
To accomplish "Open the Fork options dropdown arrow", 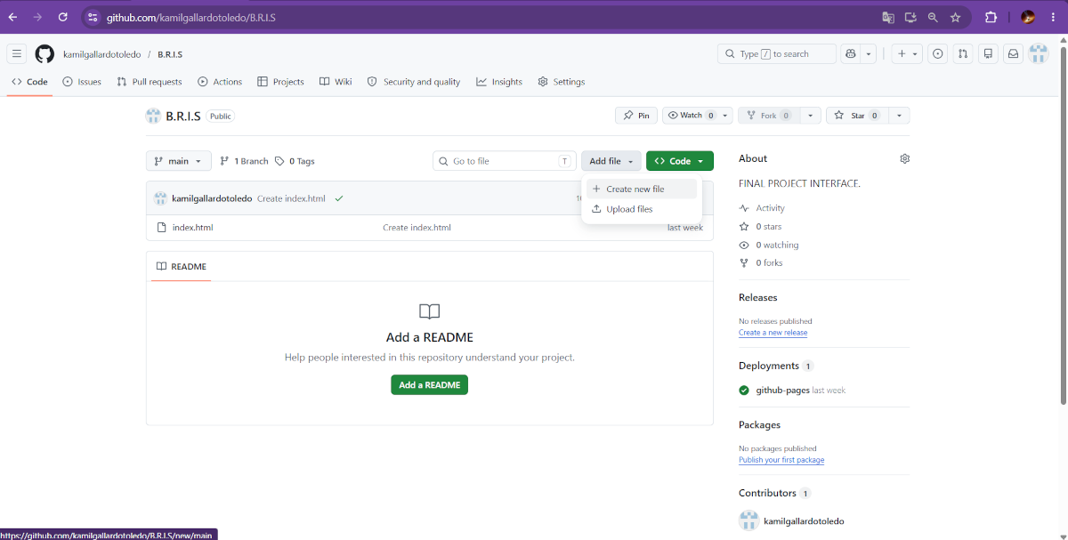I will [810, 116].
